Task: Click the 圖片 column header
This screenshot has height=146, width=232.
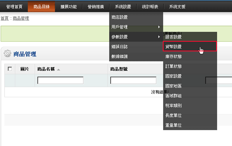Action: 25,69
